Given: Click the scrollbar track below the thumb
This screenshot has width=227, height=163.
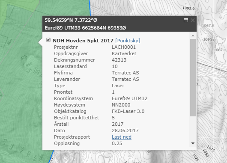Looking at the screenshot, I should click(193, 129).
